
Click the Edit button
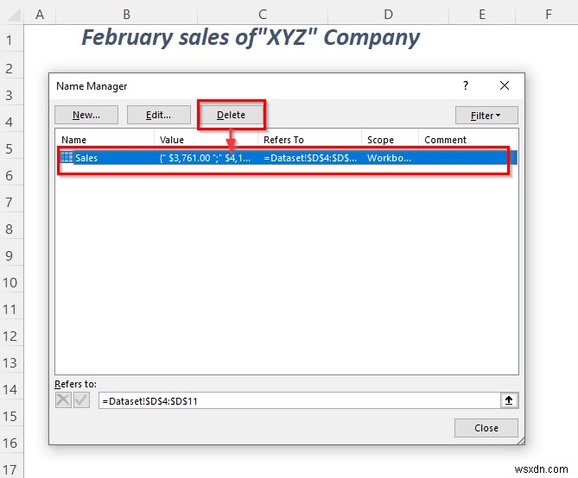(158, 115)
